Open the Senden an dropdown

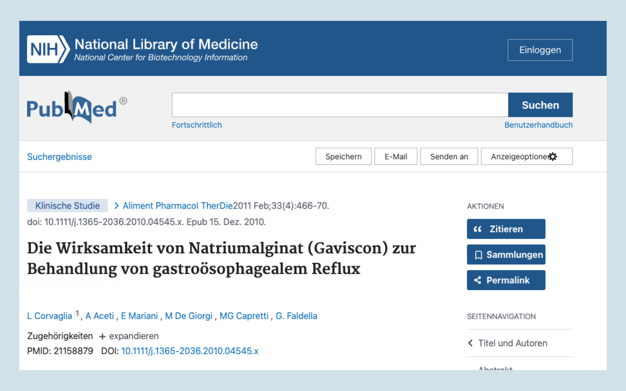click(449, 156)
